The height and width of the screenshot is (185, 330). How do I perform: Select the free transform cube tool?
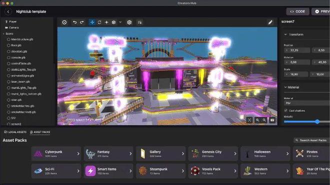coord(113,22)
